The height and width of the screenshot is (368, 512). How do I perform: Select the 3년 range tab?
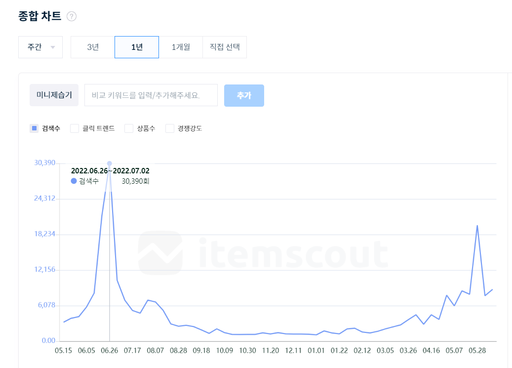[x=93, y=47]
